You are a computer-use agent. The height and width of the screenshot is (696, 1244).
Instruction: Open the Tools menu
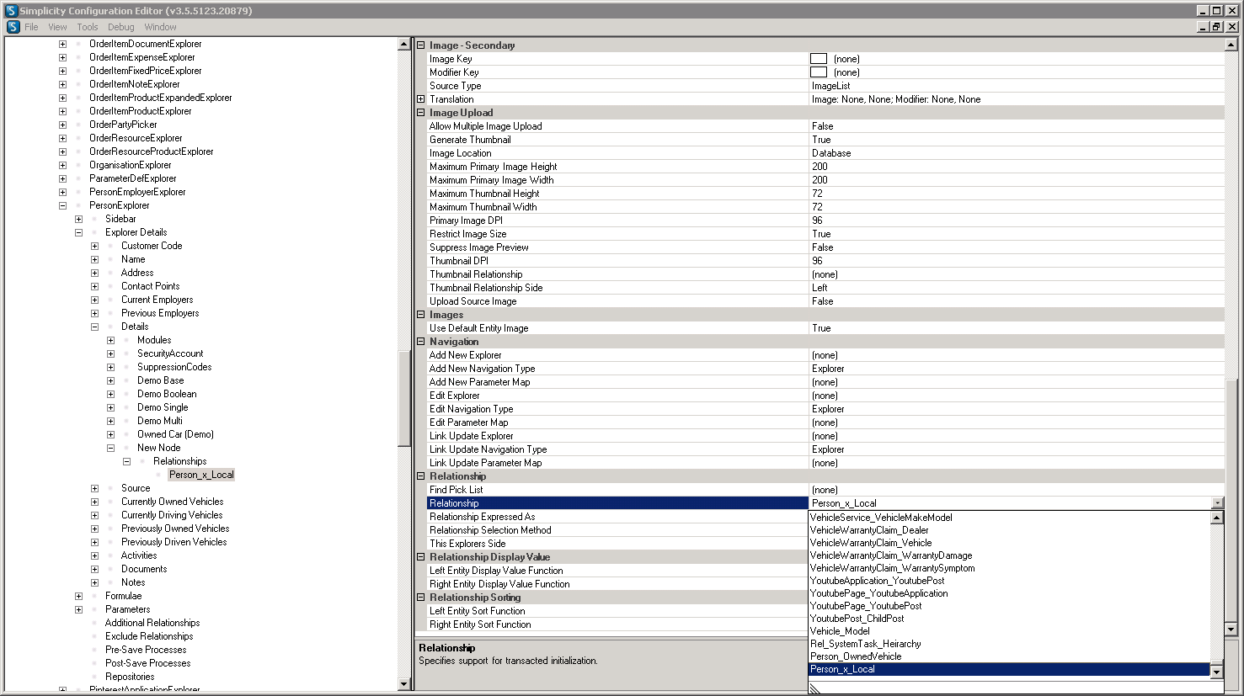(x=88, y=27)
